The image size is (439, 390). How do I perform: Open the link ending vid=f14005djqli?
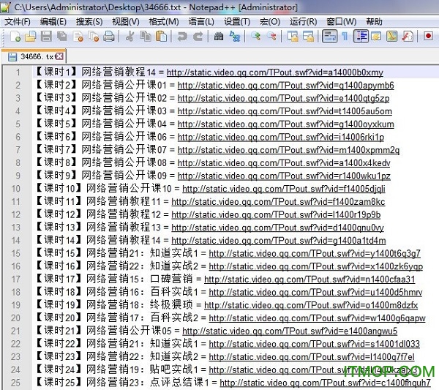[284, 189]
